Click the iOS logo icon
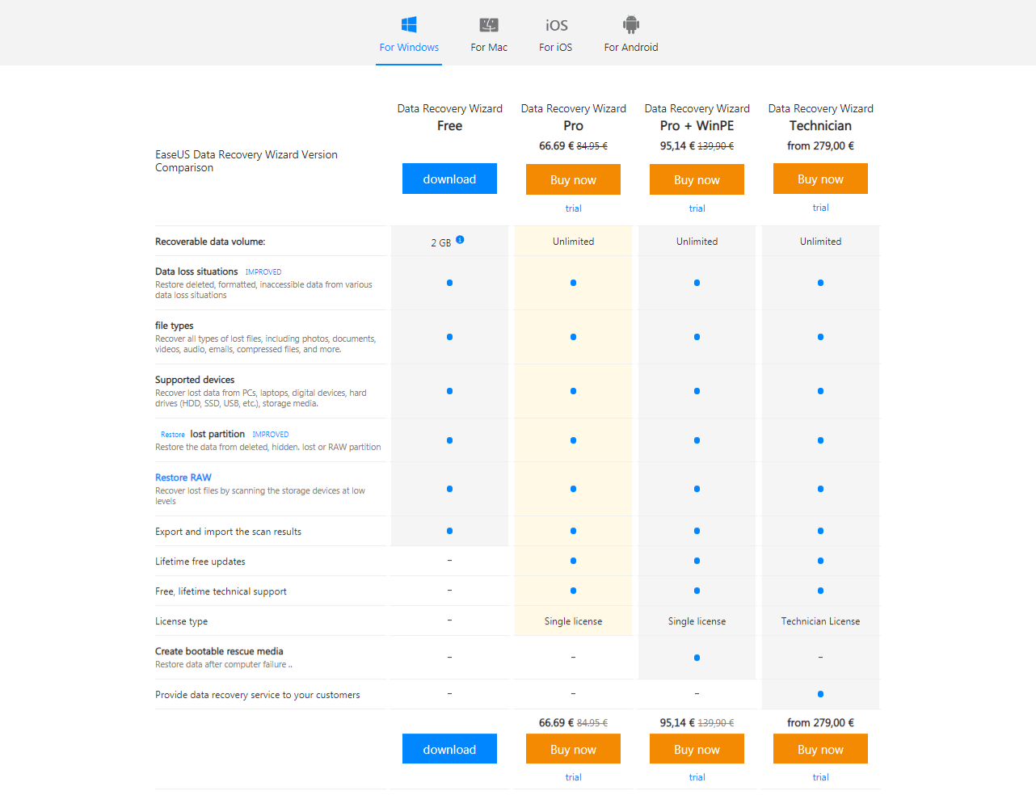The width and height of the screenshot is (1036, 795). pyautogui.click(x=556, y=25)
